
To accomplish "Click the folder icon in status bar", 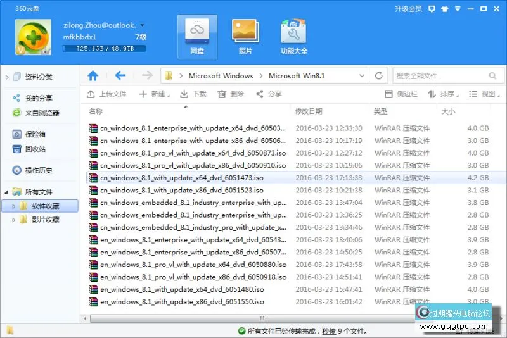I will [10, 330].
